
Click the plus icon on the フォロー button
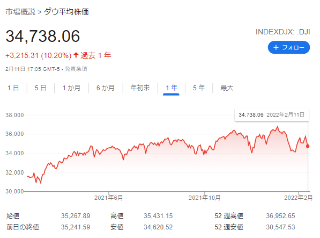pos(276,47)
